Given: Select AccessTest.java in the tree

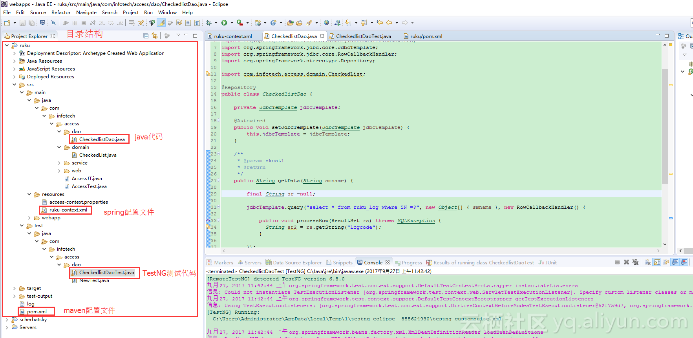Looking at the screenshot, I should click(x=89, y=186).
